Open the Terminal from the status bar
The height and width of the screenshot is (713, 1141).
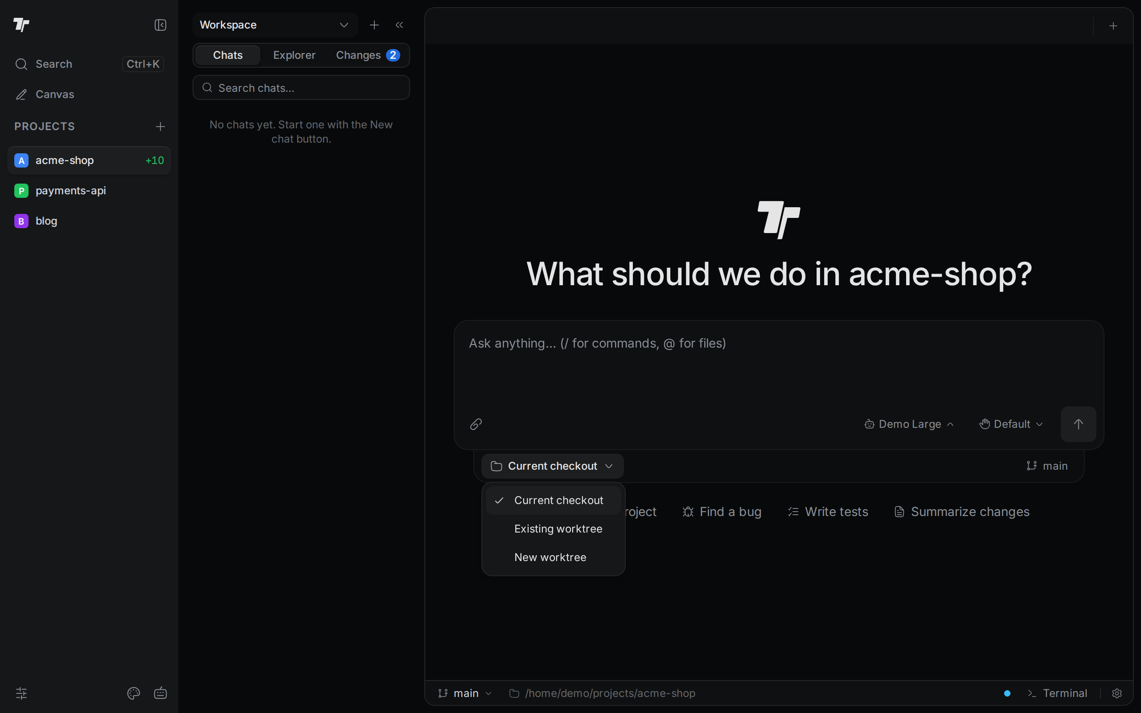[x=1058, y=693]
